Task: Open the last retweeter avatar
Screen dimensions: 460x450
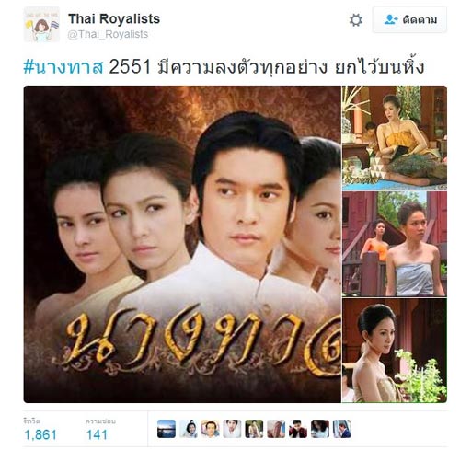Action: (x=342, y=429)
